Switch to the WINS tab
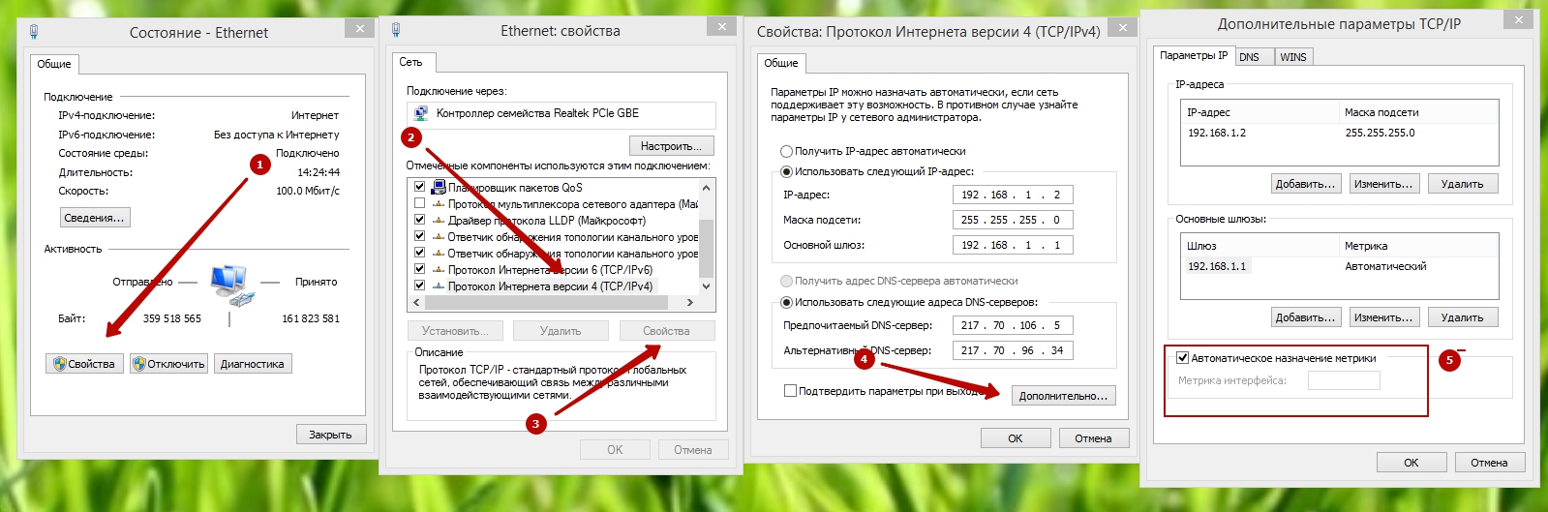 (1292, 57)
